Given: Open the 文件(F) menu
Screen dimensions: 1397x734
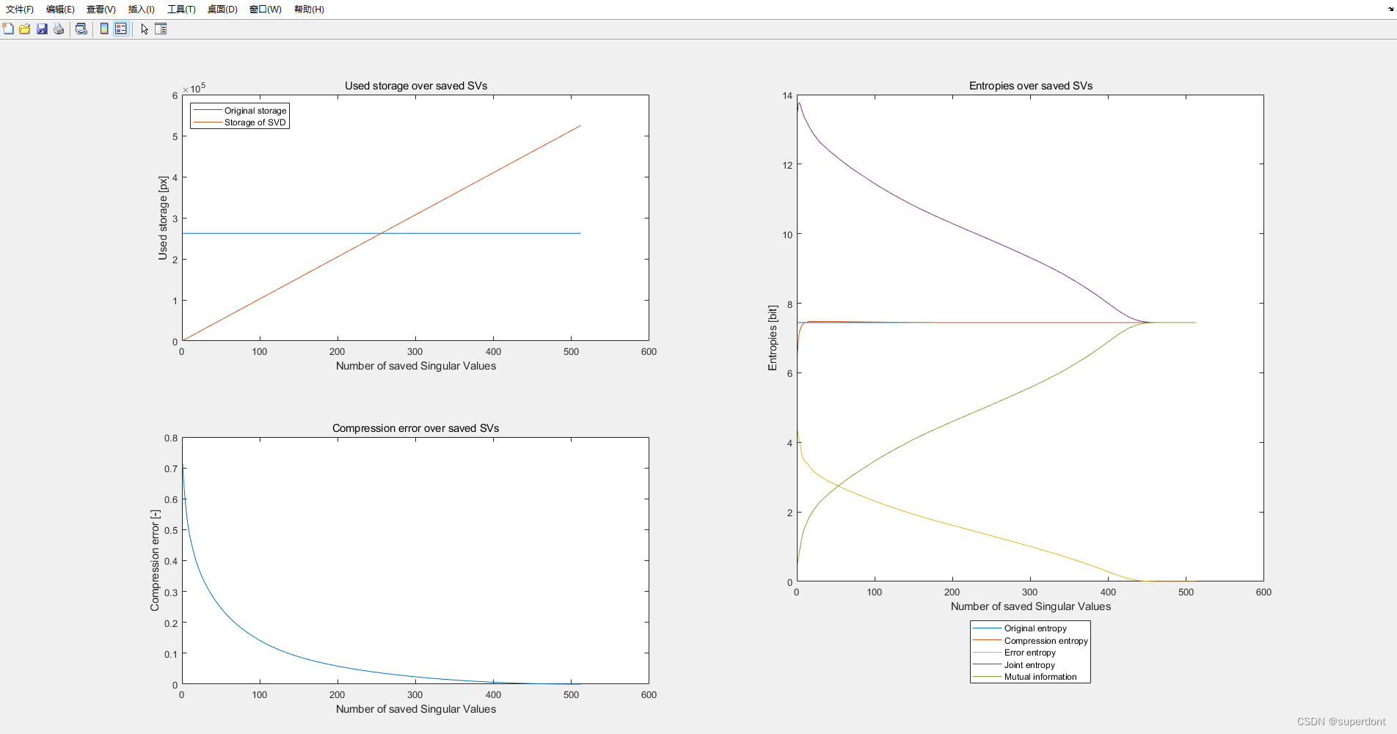Looking at the screenshot, I should (20, 10).
